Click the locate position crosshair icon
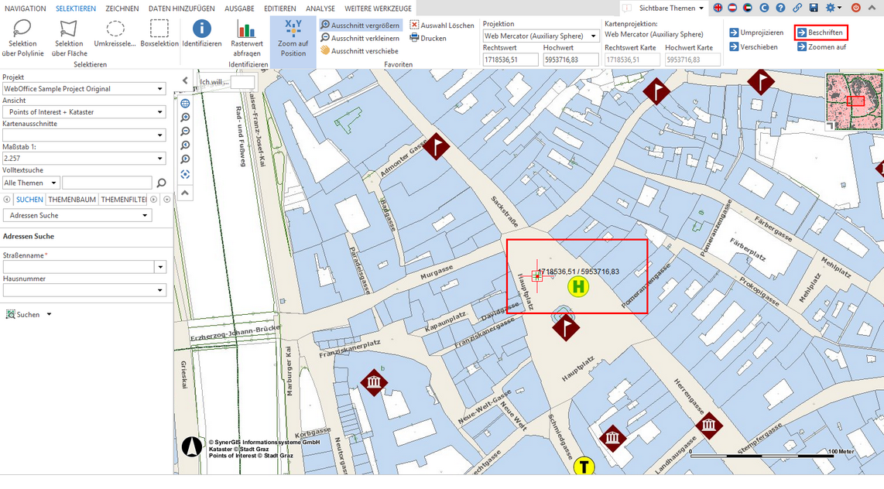This screenshot has width=884, height=489. [x=185, y=175]
